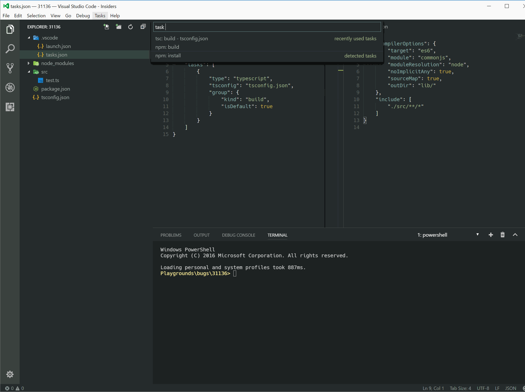Click Ln 9, Col 1 in status bar
This screenshot has width=525, height=392.
click(433, 388)
